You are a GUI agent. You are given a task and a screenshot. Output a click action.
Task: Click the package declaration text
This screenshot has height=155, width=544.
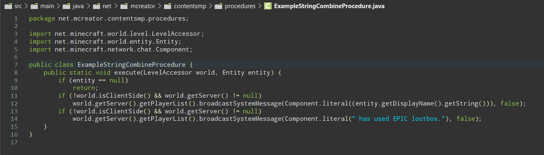[x=108, y=19]
